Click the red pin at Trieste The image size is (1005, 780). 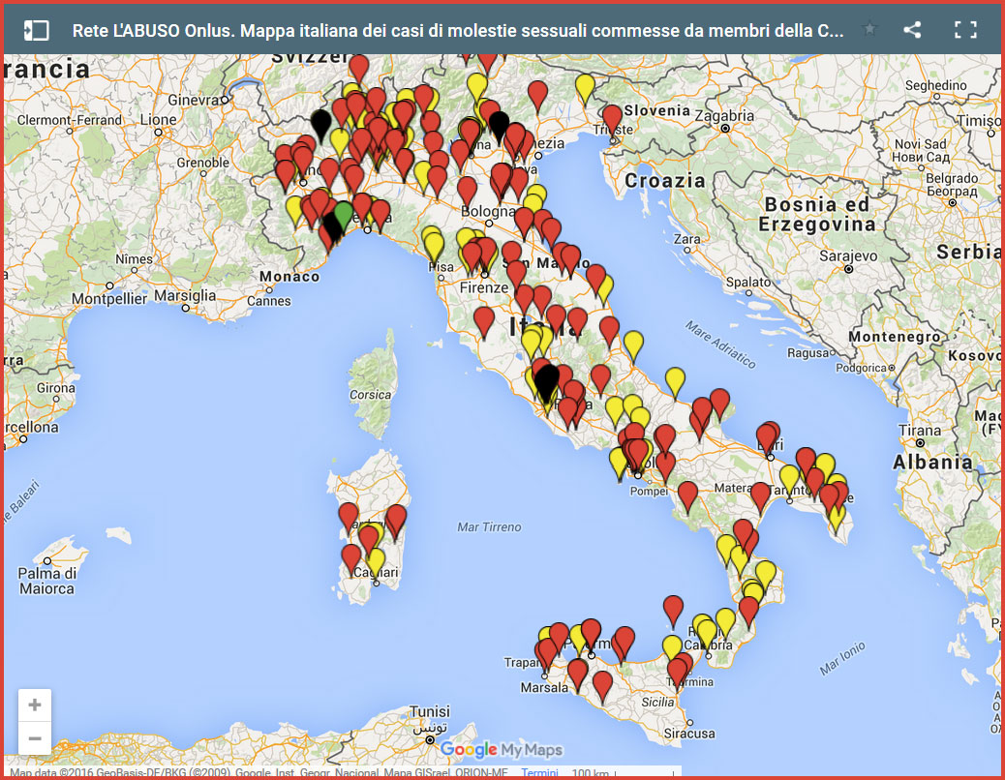click(612, 120)
